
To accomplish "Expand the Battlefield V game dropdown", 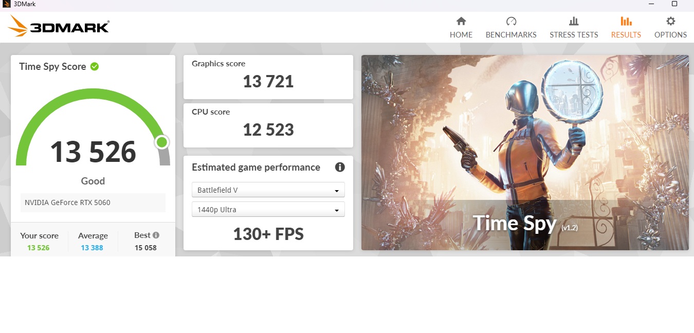I will (x=268, y=190).
